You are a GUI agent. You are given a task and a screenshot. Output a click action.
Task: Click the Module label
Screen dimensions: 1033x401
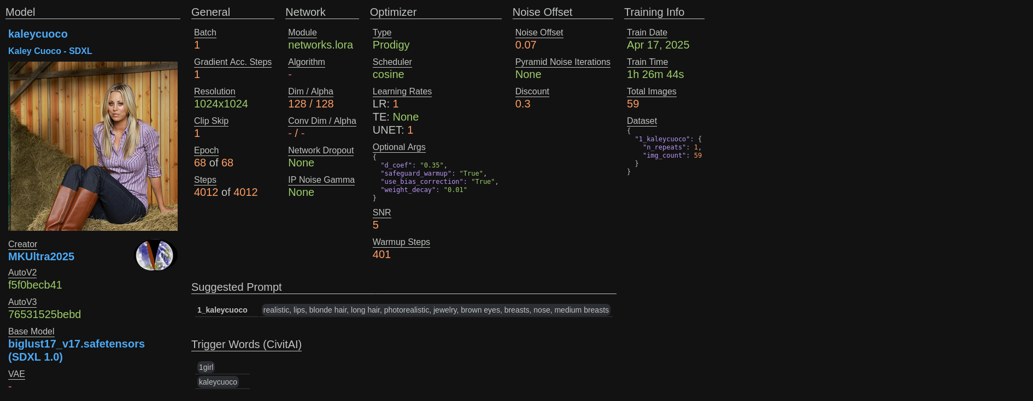pos(302,33)
